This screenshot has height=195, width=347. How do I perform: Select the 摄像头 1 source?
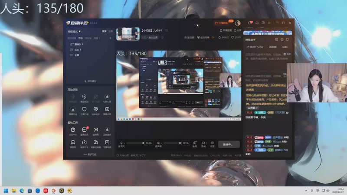coord(76,44)
